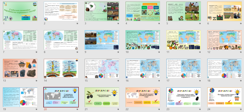Click the transition star under slide 17
Screen dimensions: 244x112
[200, 81]
